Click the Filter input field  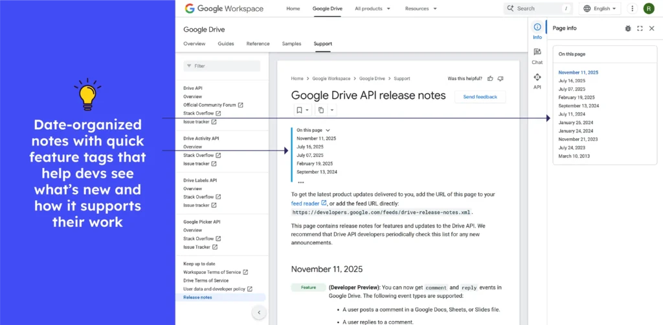(221, 67)
